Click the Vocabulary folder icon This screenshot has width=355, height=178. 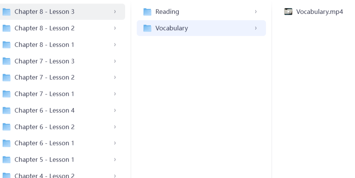click(x=147, y=28)
